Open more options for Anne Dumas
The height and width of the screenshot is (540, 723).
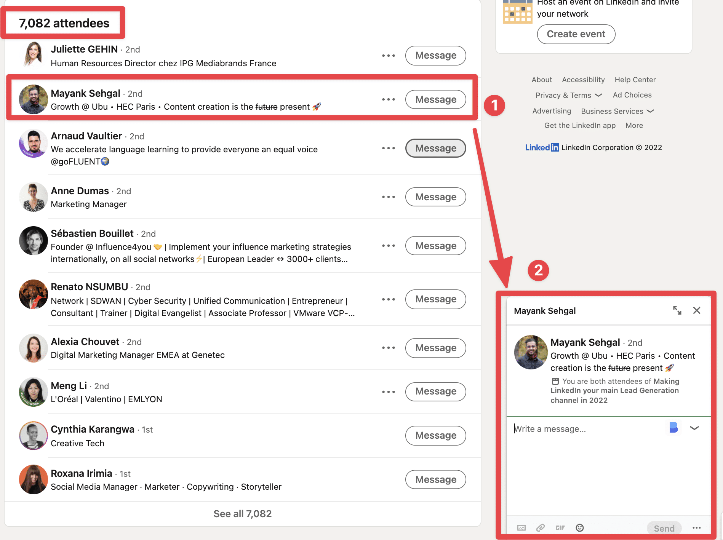[x=389, y=197]
